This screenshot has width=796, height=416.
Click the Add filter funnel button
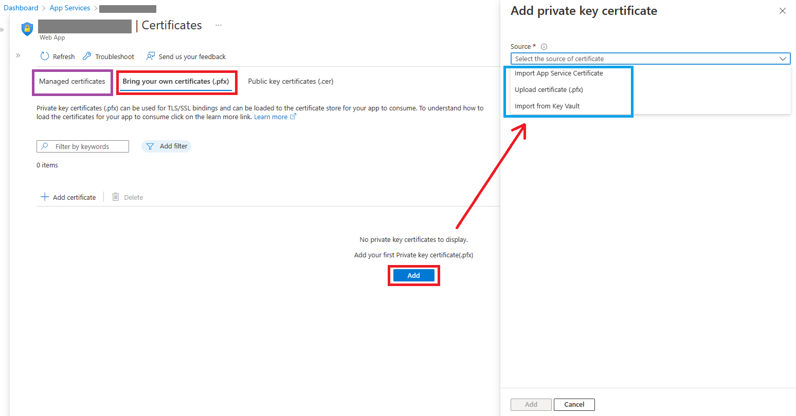pos(166,146)
